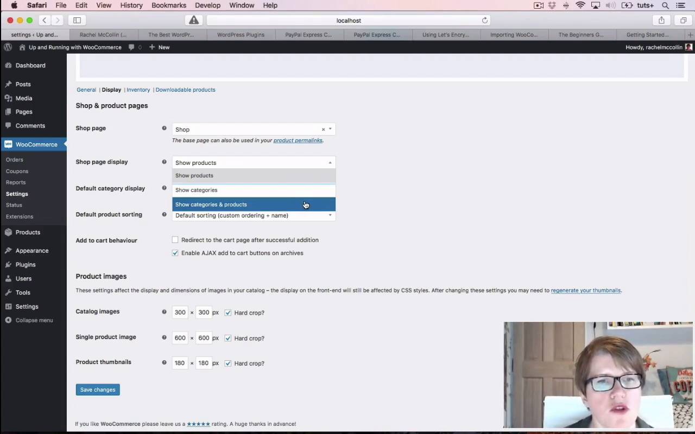Go to Pages in sidebar

point(24,112)
